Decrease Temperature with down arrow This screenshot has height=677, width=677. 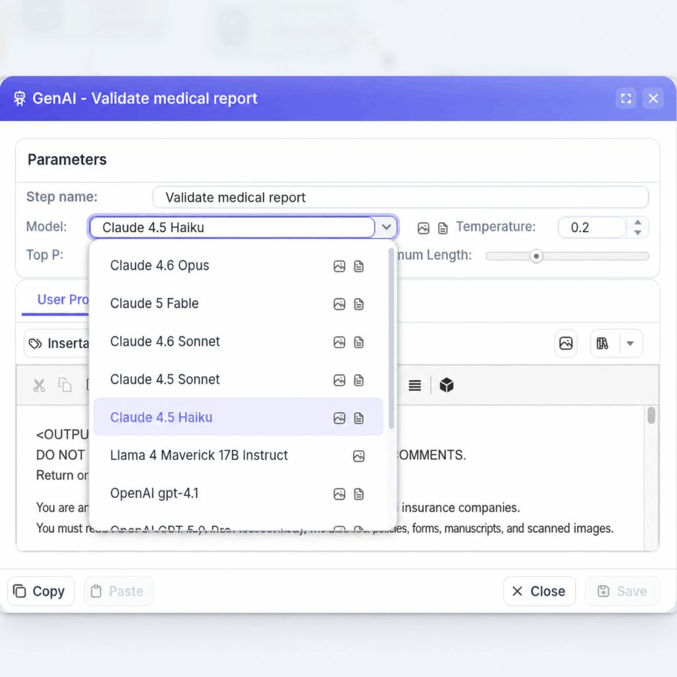coord(638,232)
